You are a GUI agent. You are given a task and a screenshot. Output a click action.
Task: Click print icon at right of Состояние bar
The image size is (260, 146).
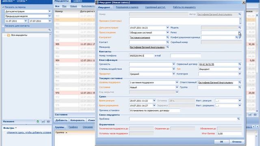coord(255,114)
